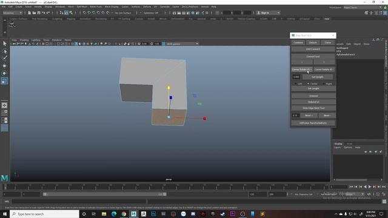Screen dimensions: 388x218
Task: Open the Mesh Tools menu
Action: pyautogui.click(x=96, y=7)
